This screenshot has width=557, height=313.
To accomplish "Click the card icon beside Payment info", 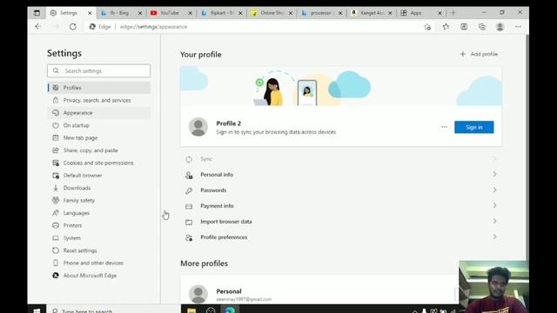I will coord(189,206).
